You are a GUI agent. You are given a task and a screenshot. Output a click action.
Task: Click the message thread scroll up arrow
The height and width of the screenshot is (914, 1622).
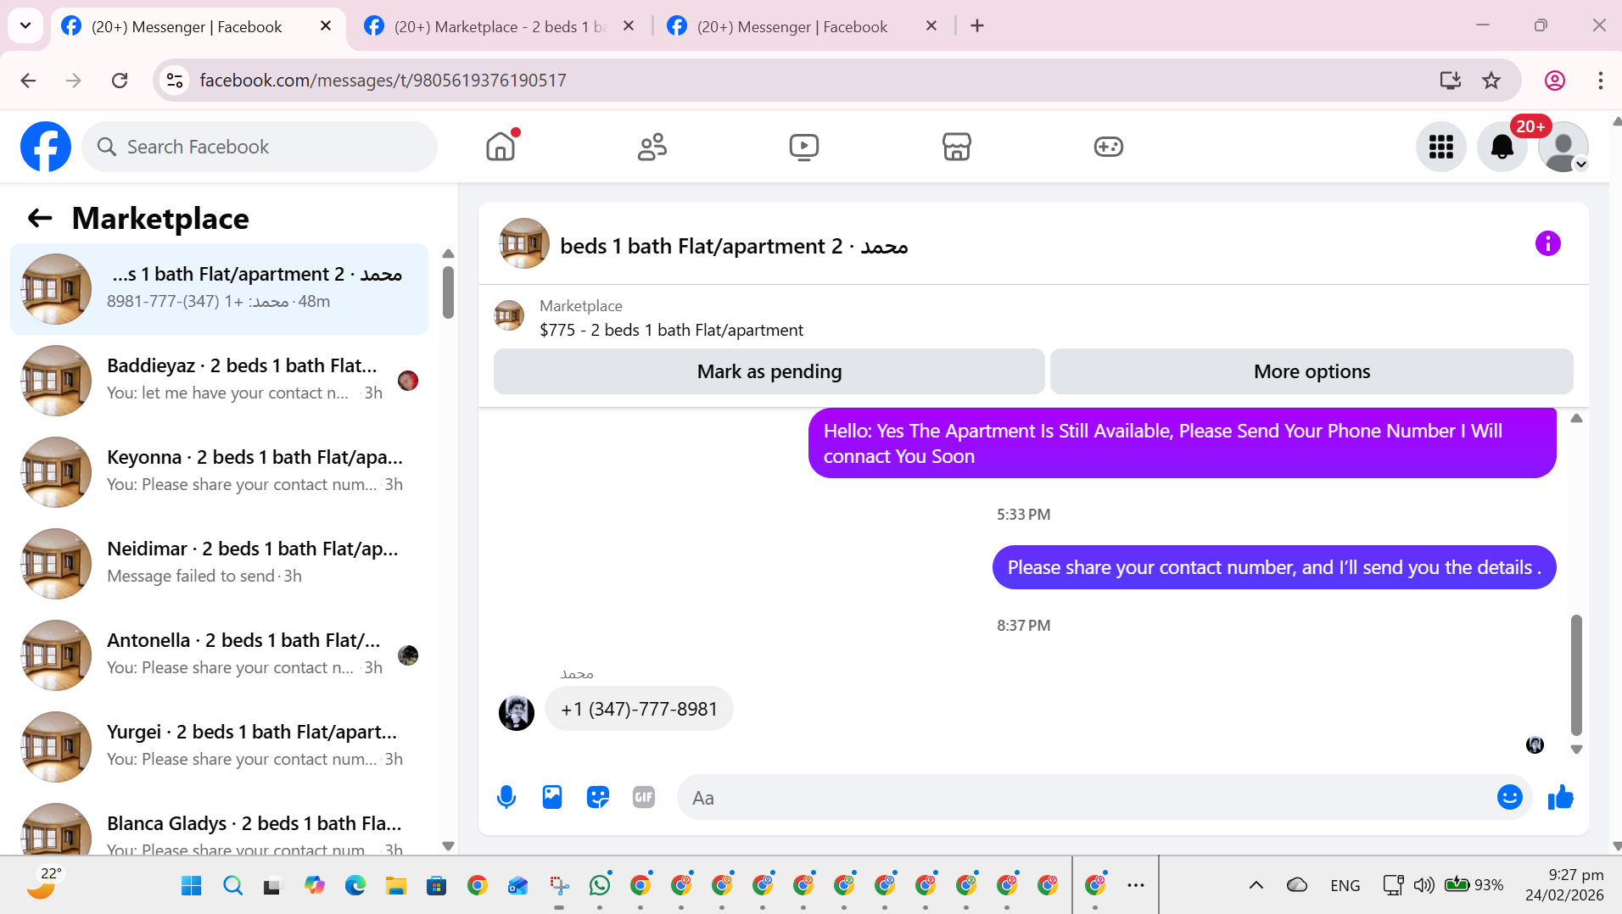(1576, 418)
